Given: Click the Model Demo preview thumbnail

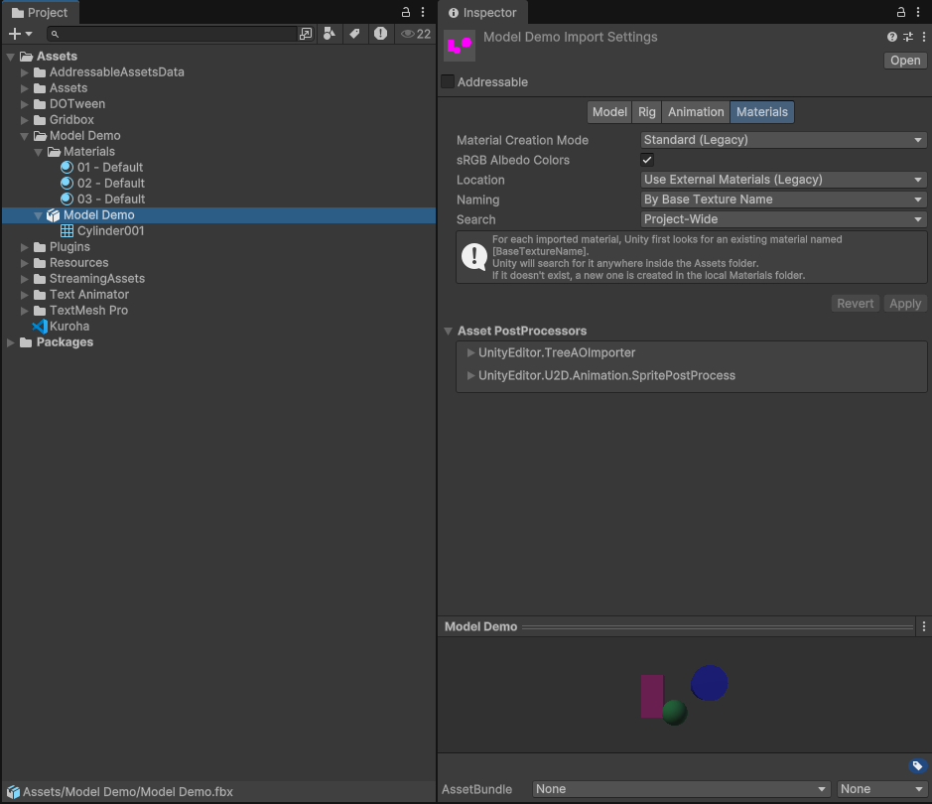Looking at the screenshot, I should (684, 694).
